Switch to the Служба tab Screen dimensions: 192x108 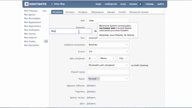(122, 12)
